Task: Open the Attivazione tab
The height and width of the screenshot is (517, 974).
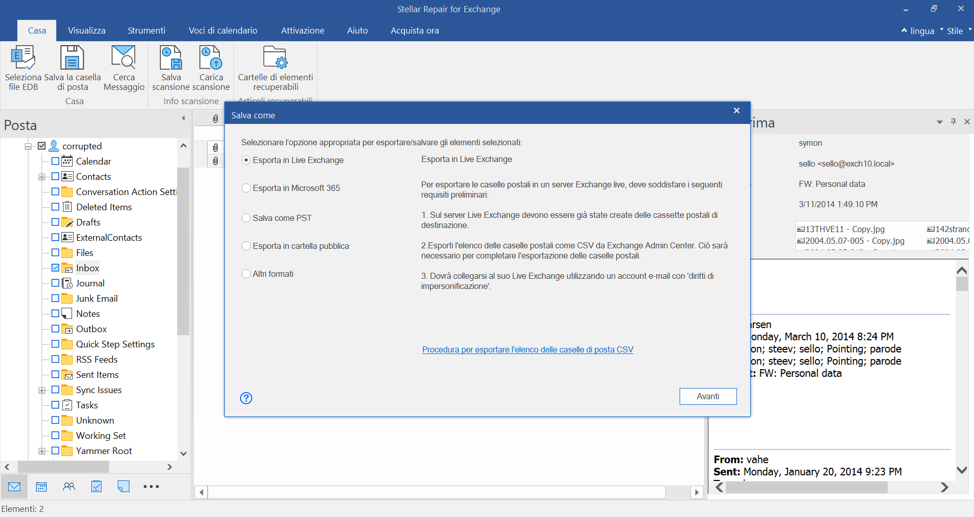Action: point(303,30)
